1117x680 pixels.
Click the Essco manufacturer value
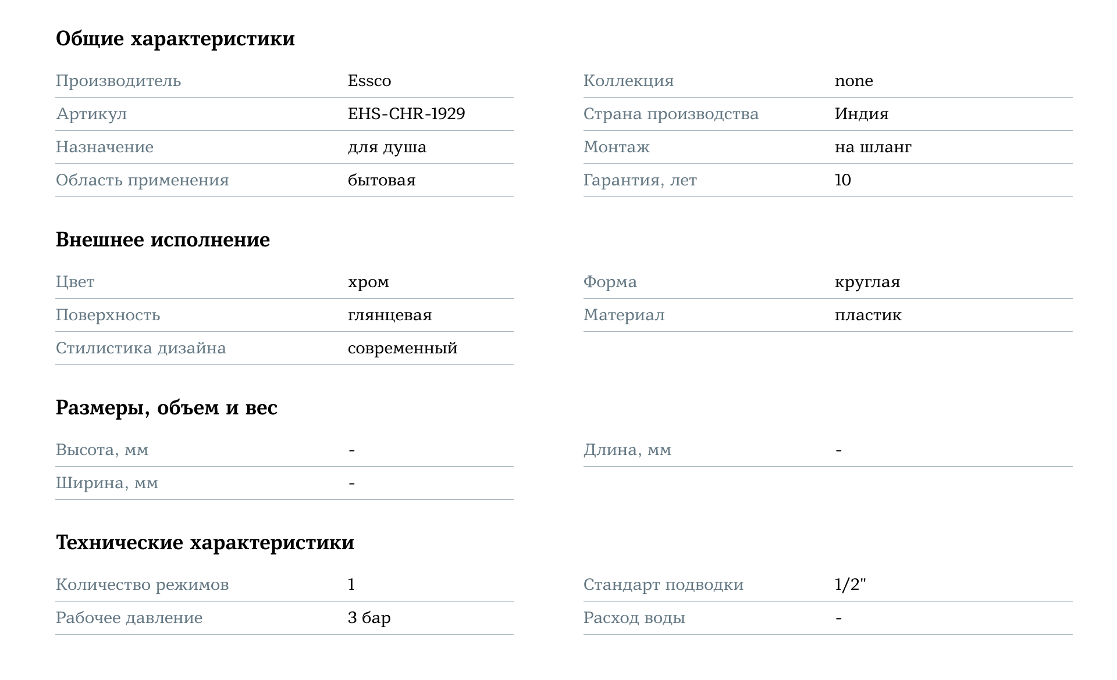tap(369, 81)
